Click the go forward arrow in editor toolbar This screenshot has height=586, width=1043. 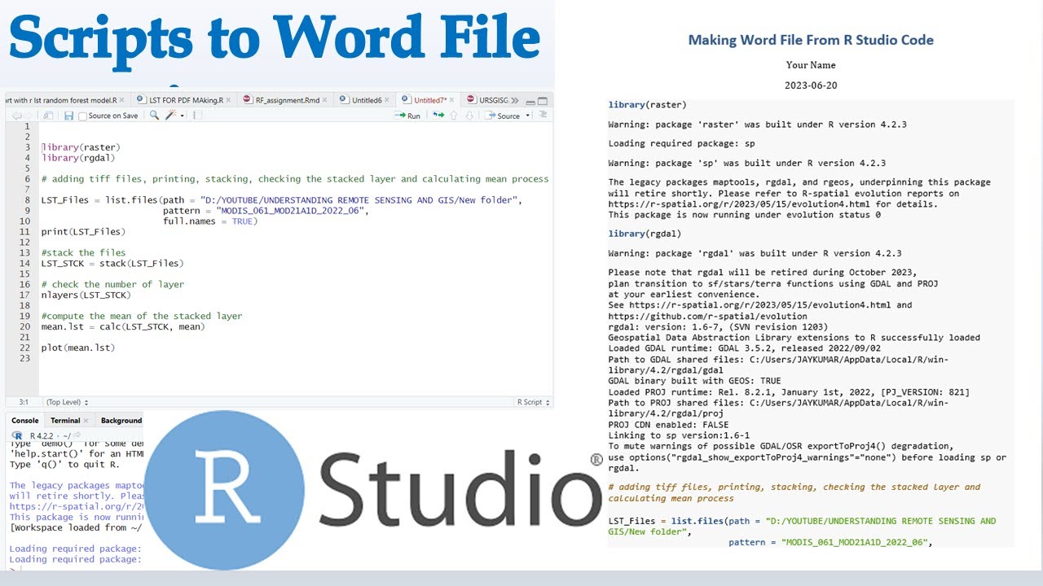click(29, 116)
